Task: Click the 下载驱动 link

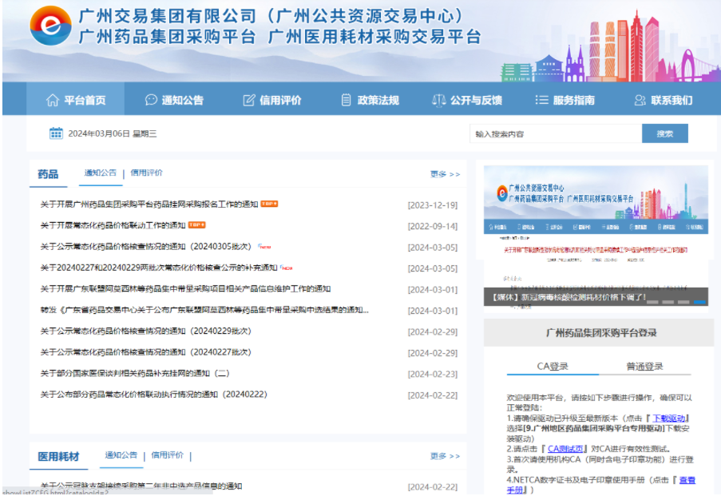Action: pos(669,418)
